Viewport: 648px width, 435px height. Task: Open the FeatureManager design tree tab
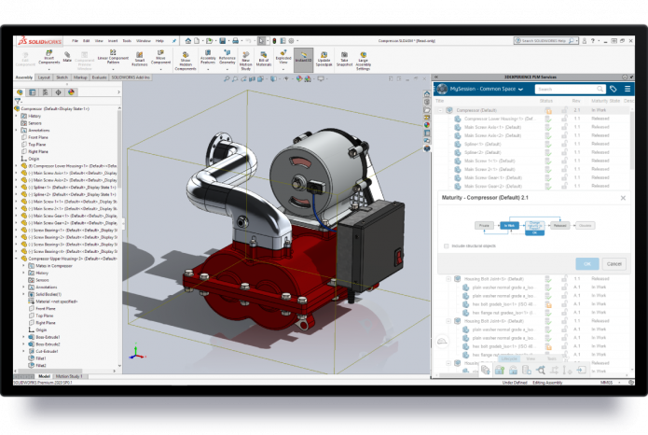point(20,92)
